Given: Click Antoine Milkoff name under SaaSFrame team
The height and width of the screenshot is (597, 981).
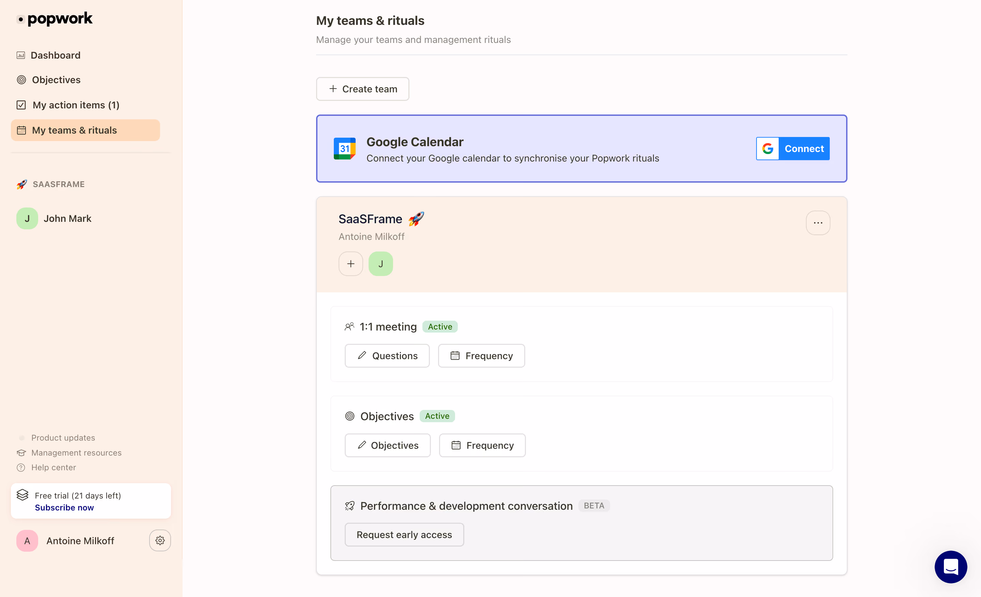Looking at the screenshot, I should (x=372, y=237).
